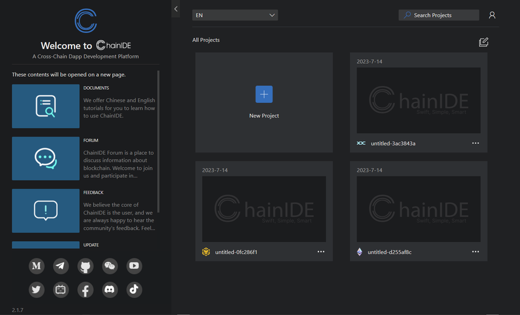Click the Forum description text
Image resolution: width=520 pixels, height=315 pixels.
tap(118, 164)
